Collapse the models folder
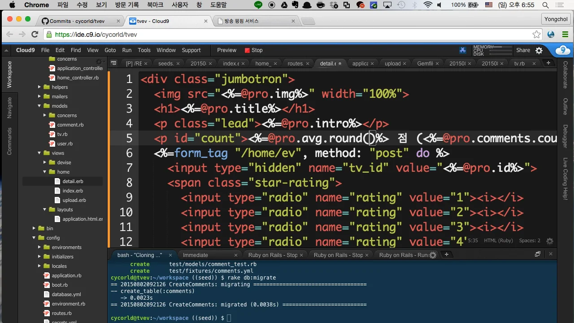The width and height of the screenshot is (574, 323). (40, 106)
